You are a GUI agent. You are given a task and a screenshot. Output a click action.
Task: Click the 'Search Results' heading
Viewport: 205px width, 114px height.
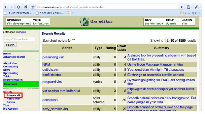[x=53, y=34]
